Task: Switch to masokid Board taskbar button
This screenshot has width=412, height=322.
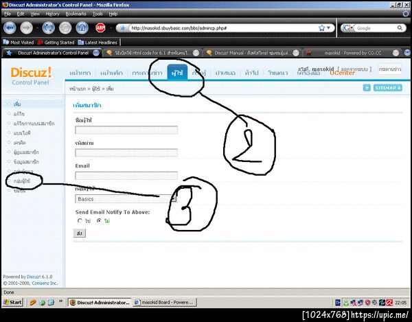Action: (165, 302)
